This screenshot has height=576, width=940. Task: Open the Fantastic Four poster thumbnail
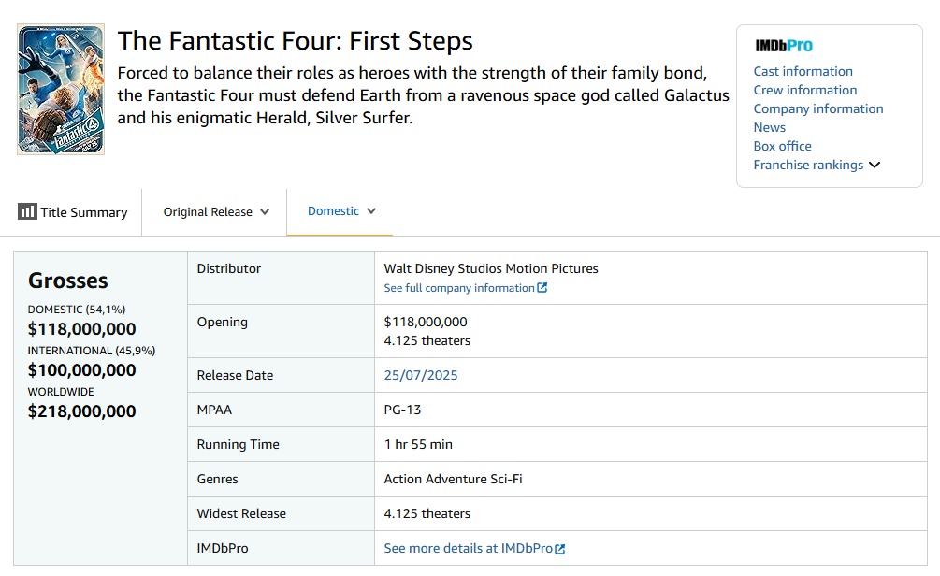[60, 90]
